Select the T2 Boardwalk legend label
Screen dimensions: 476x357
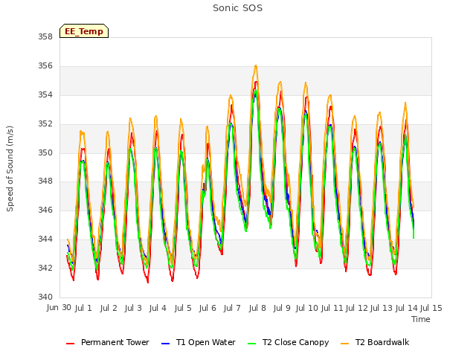(382, 342)
